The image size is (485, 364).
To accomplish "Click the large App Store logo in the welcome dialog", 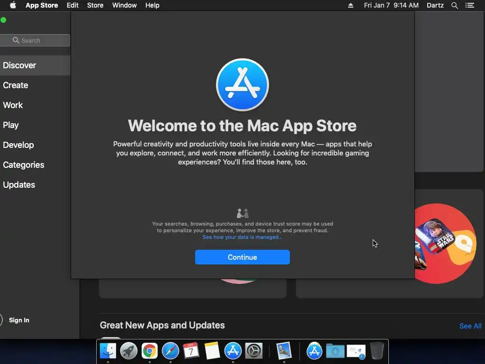I will click(x=242, y=85).
